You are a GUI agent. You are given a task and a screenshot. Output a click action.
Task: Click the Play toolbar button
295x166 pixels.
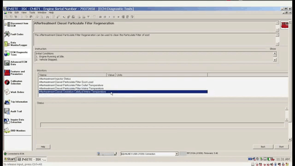pos(109,17)
